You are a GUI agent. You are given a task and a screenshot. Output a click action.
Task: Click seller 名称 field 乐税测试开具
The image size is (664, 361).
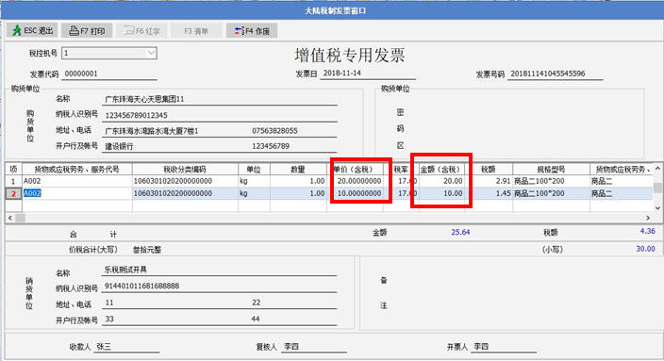pos(220,270)
